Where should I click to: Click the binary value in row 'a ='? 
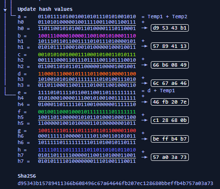click(87, 17)
